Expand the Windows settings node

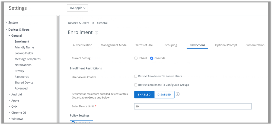[x=9, y=119]
